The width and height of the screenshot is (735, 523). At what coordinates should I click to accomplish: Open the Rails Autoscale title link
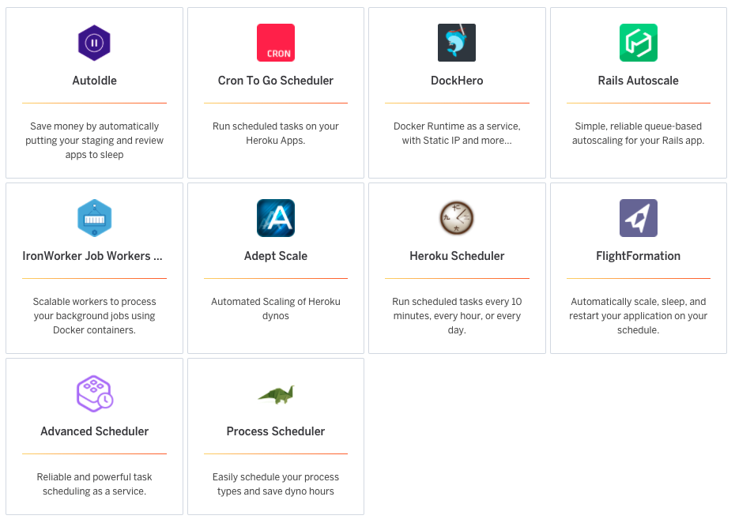point(638,81)
